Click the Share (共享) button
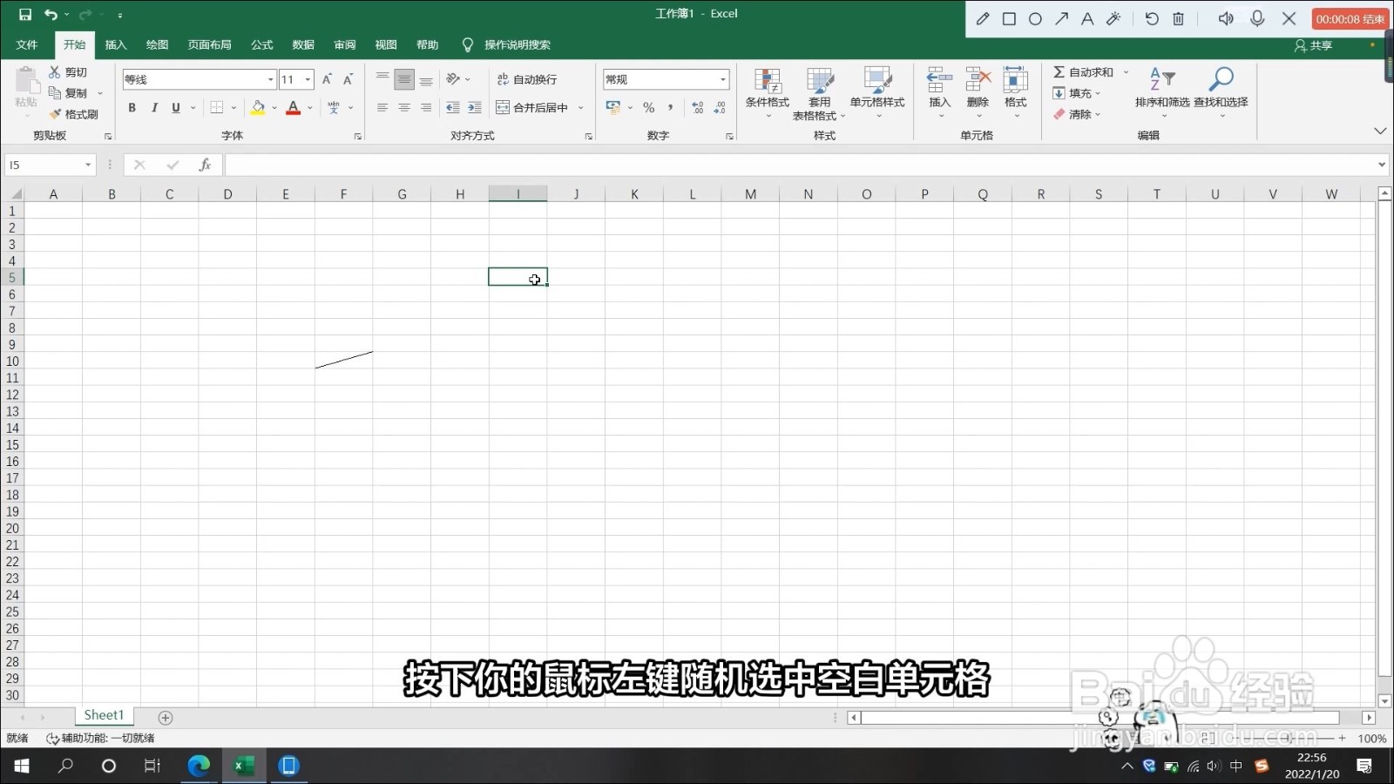 point(1314,45)
